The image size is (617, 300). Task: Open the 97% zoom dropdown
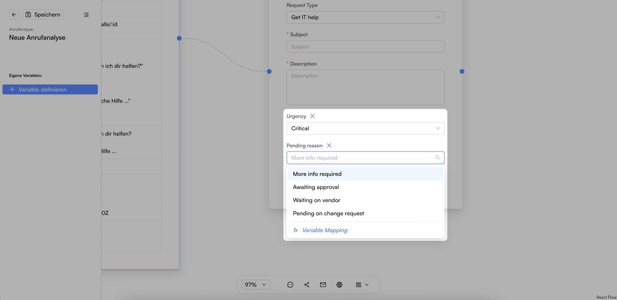pyautogui.click(x=256, y=284)
